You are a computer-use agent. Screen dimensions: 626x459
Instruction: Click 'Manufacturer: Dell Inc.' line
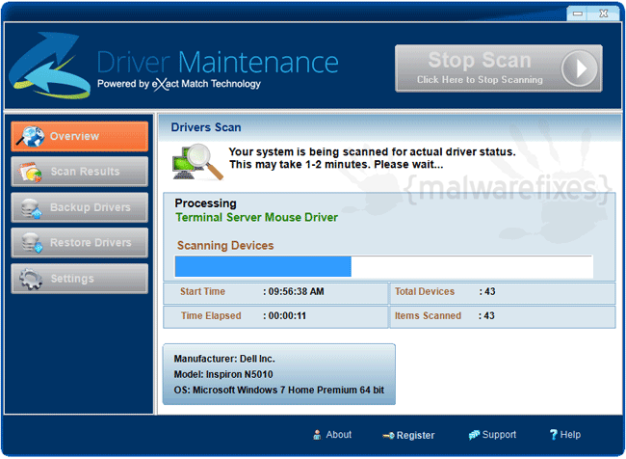[x=224, y=359]
